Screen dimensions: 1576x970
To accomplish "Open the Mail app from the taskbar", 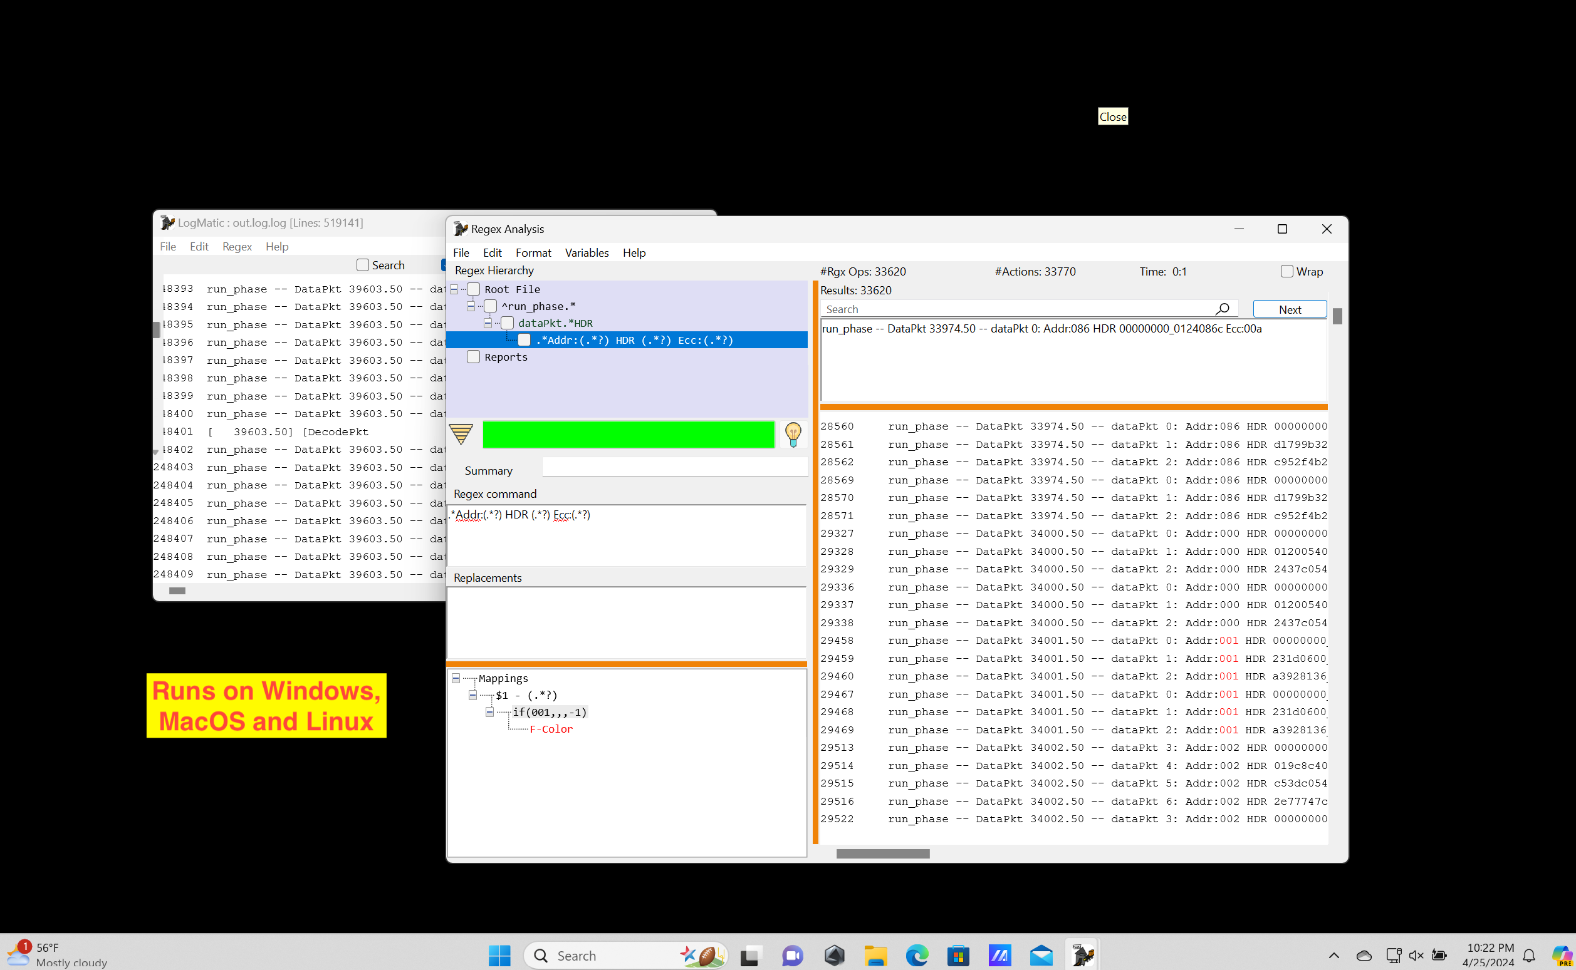I will coord(1041,955).
